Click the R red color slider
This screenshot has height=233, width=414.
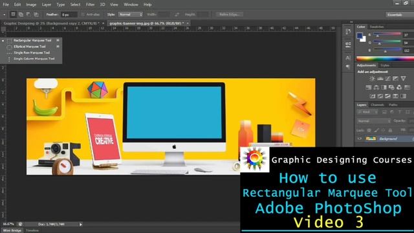point(387,34)
